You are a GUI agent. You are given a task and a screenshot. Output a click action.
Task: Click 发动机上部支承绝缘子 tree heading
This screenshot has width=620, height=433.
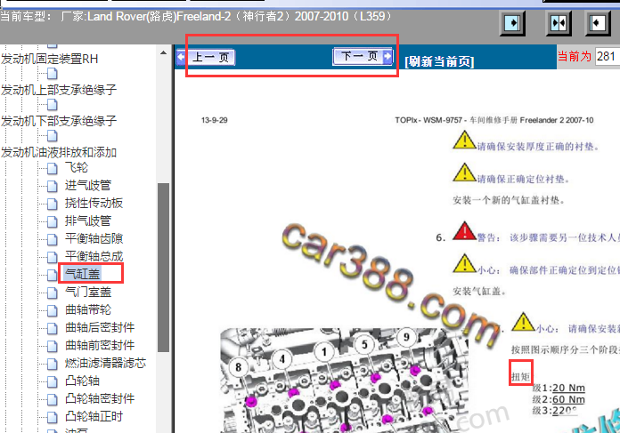[59, 90]
